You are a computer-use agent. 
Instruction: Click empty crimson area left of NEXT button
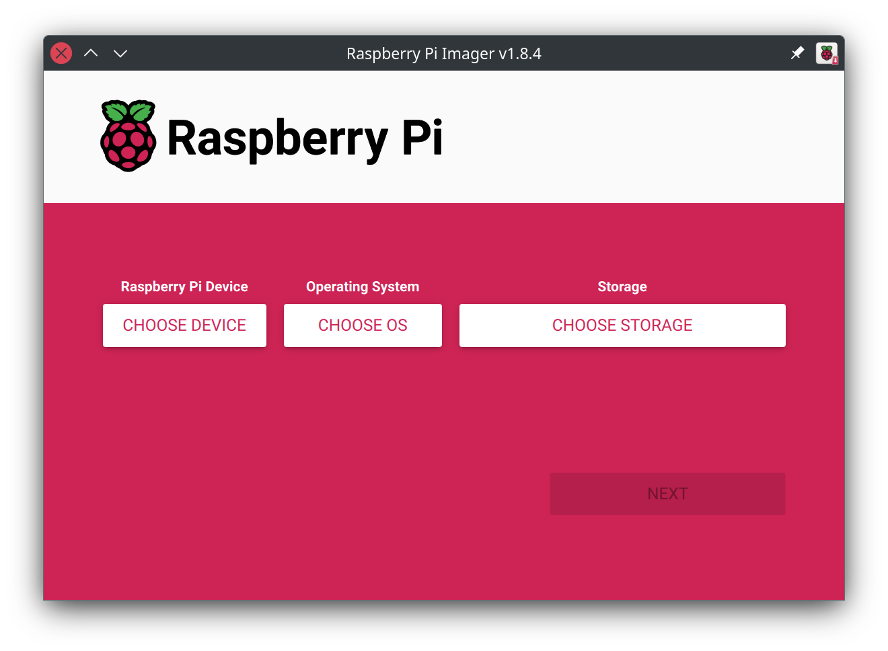coord(303,494)
